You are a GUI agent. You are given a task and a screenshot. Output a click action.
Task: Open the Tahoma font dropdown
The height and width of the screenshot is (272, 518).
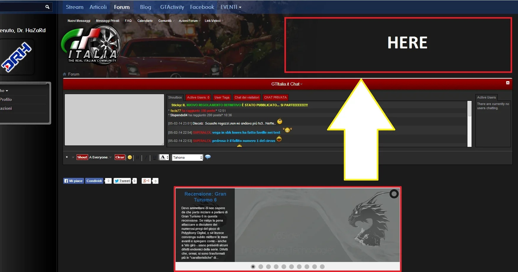(x=187, y=158)
